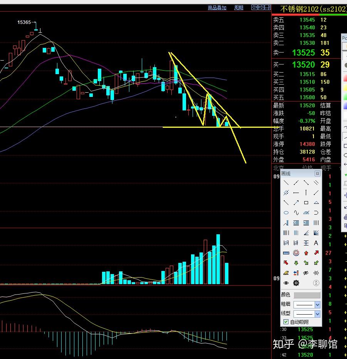
Task: Click the 涨停 value 14380
Action: click(x=307, y=144)
